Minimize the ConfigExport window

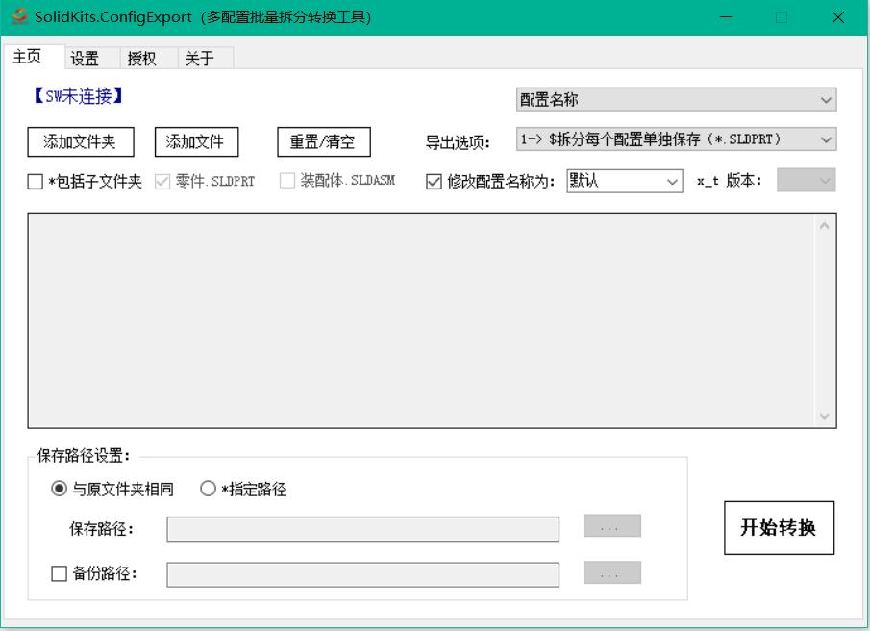[x=726, y=17]
